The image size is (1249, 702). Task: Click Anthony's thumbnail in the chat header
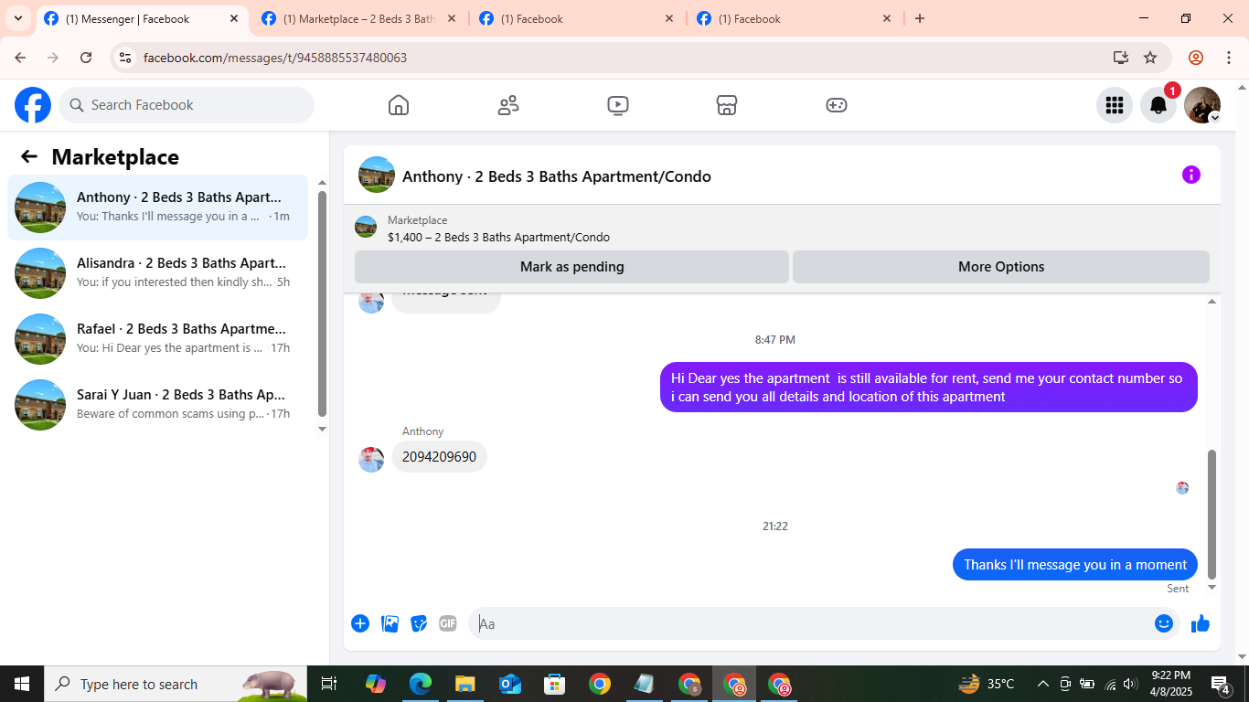pos(377,175)
